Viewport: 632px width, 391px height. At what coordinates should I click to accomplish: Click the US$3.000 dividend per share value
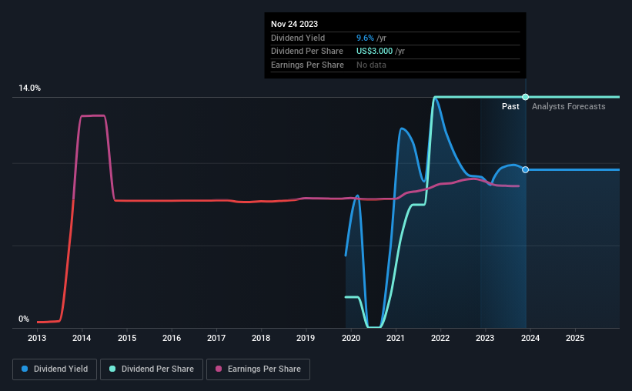click(374, 52)
